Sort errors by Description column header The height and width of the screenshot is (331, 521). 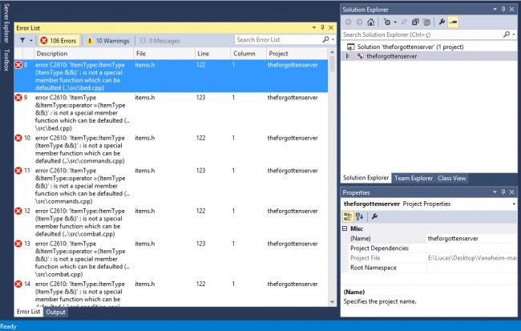click(x=83, y=54)
